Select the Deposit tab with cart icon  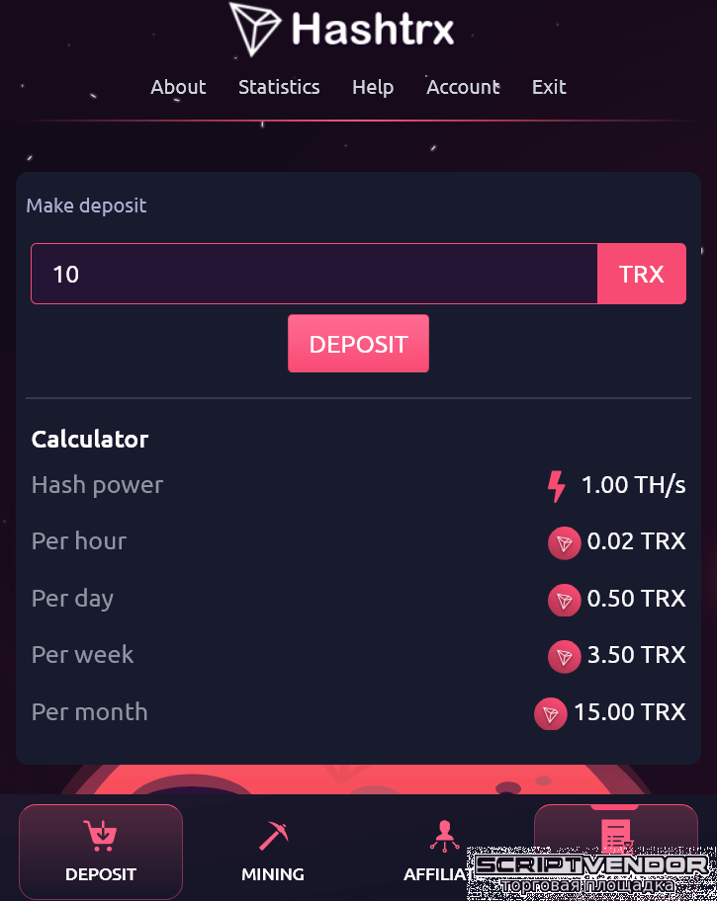101,852
